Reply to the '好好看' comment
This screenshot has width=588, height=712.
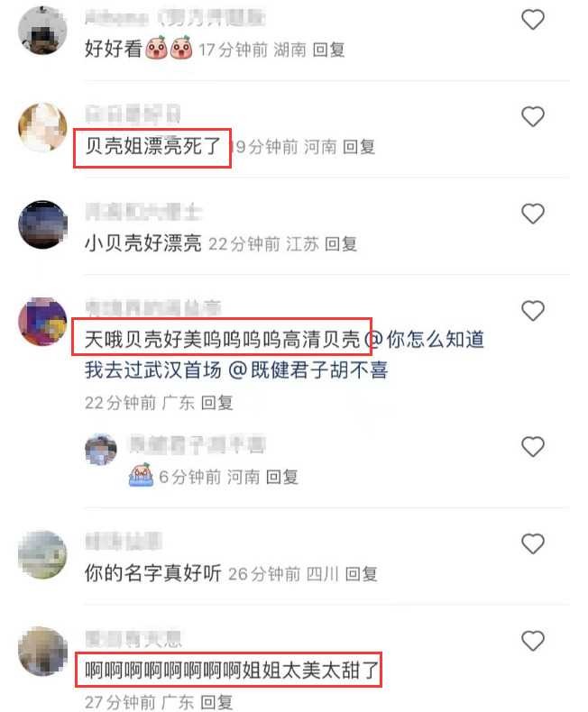(x=328, y=50)
